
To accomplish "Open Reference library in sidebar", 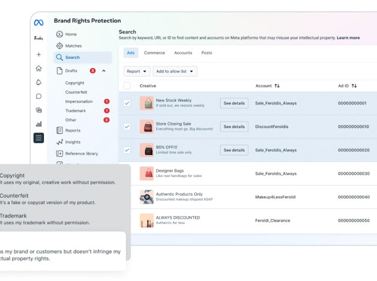I will click(82, 154).
